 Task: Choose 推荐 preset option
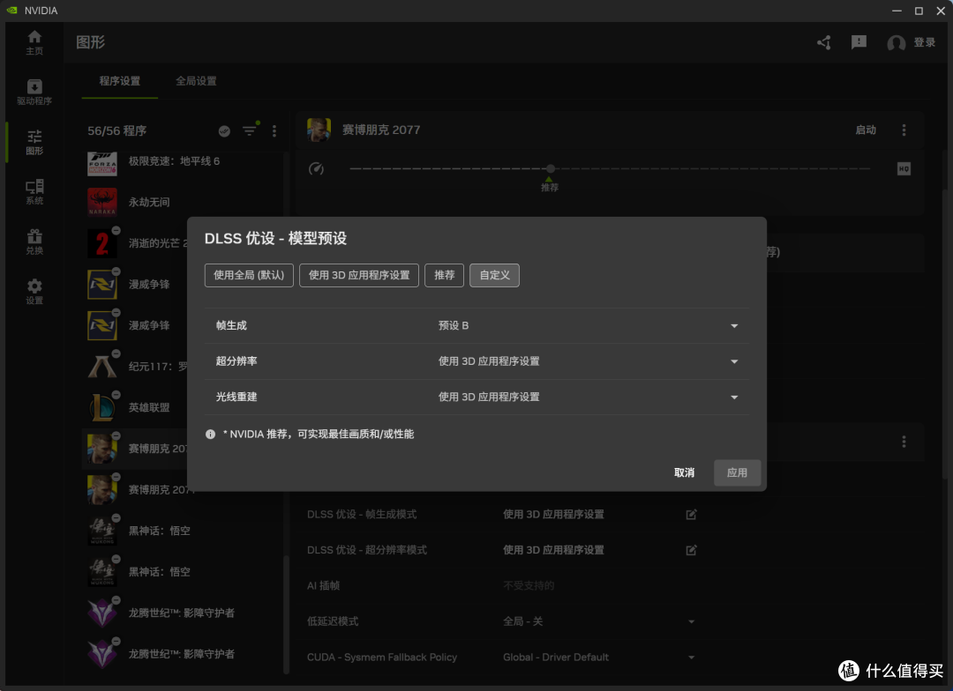pyautogui.click(x=444, y=275)
